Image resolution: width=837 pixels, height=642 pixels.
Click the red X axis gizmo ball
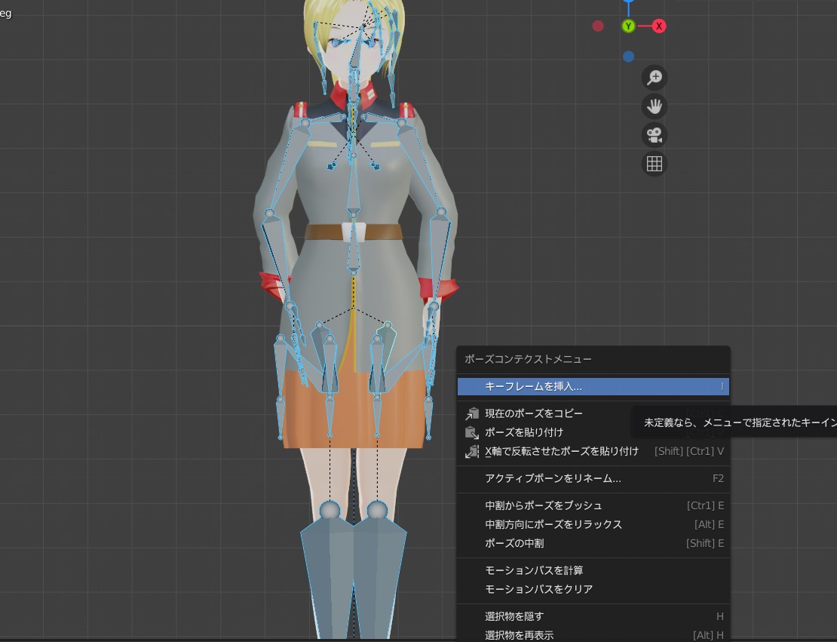(x=659, y=26)
